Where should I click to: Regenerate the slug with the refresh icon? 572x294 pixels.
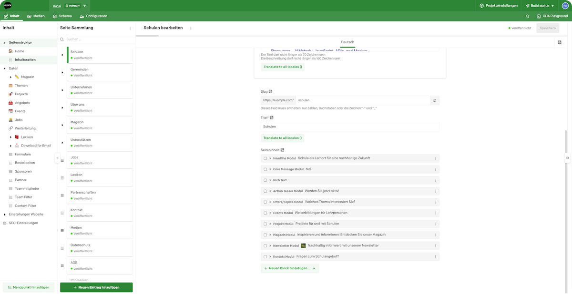pyautogui.click(x=434, y=100)
